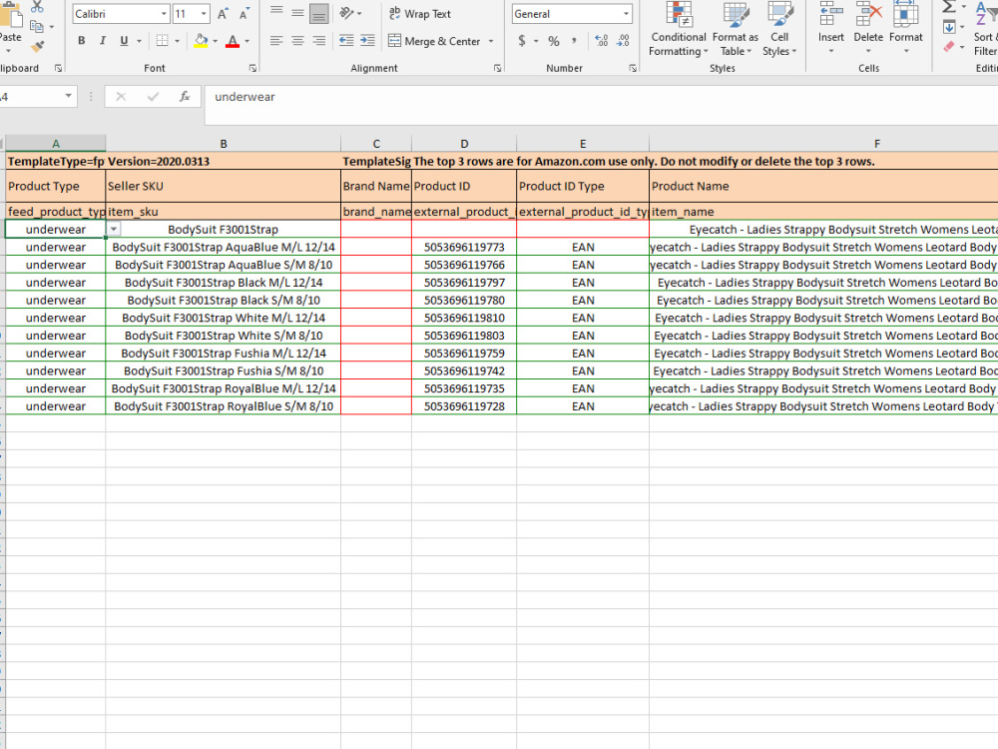The height and width of the screenshot is (749, 998).
Task: Toggle Wrap Text
Action: (420, 13)
